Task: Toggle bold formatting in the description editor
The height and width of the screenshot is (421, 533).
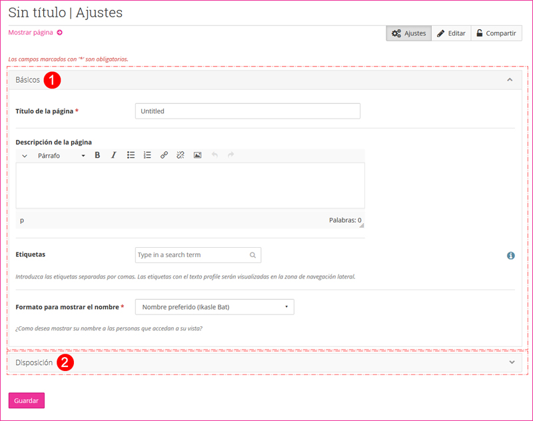Action: tap(97, 155)
